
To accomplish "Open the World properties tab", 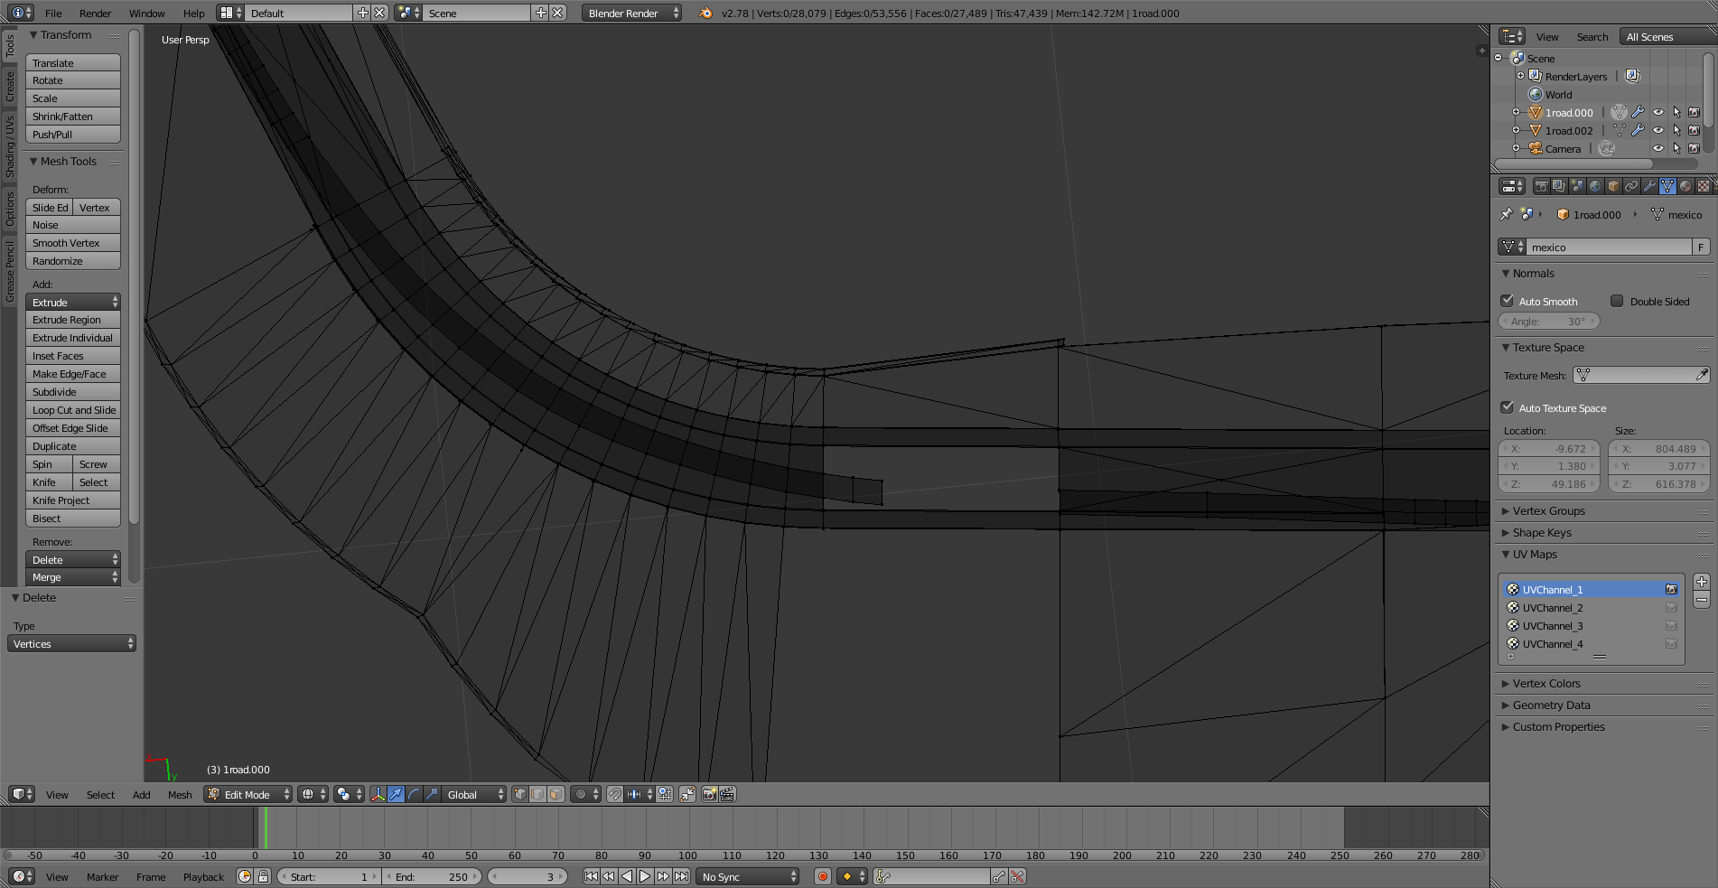I will (1596, 186).
